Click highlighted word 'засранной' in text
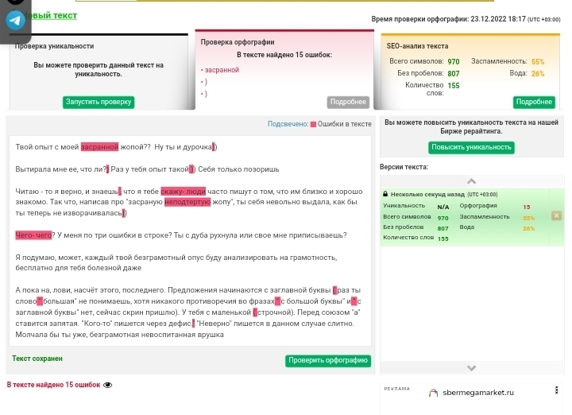Viewport: 572px width, 415px height. (x=99, y=147)
